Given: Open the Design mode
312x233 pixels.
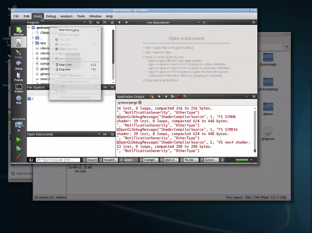Looking at the screenshot, I should pyautogui.click(x=19, y=54).
